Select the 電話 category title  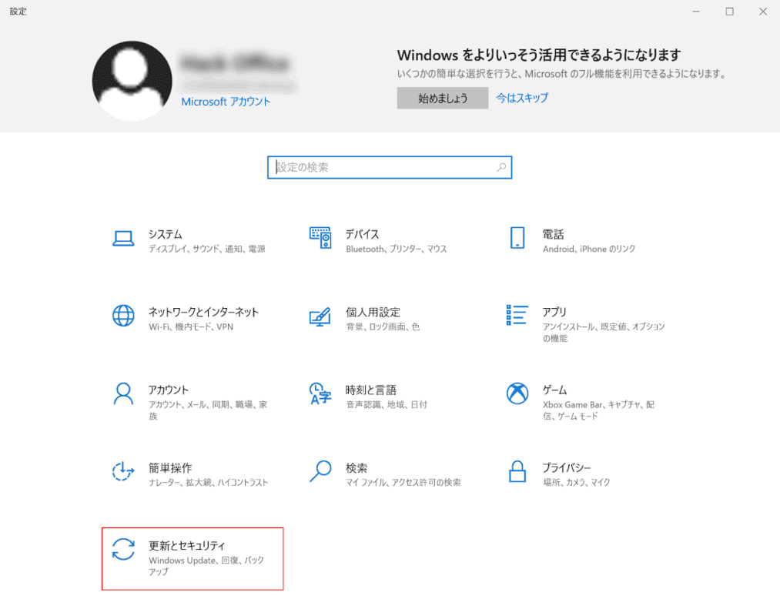click(x=553, y=234)
